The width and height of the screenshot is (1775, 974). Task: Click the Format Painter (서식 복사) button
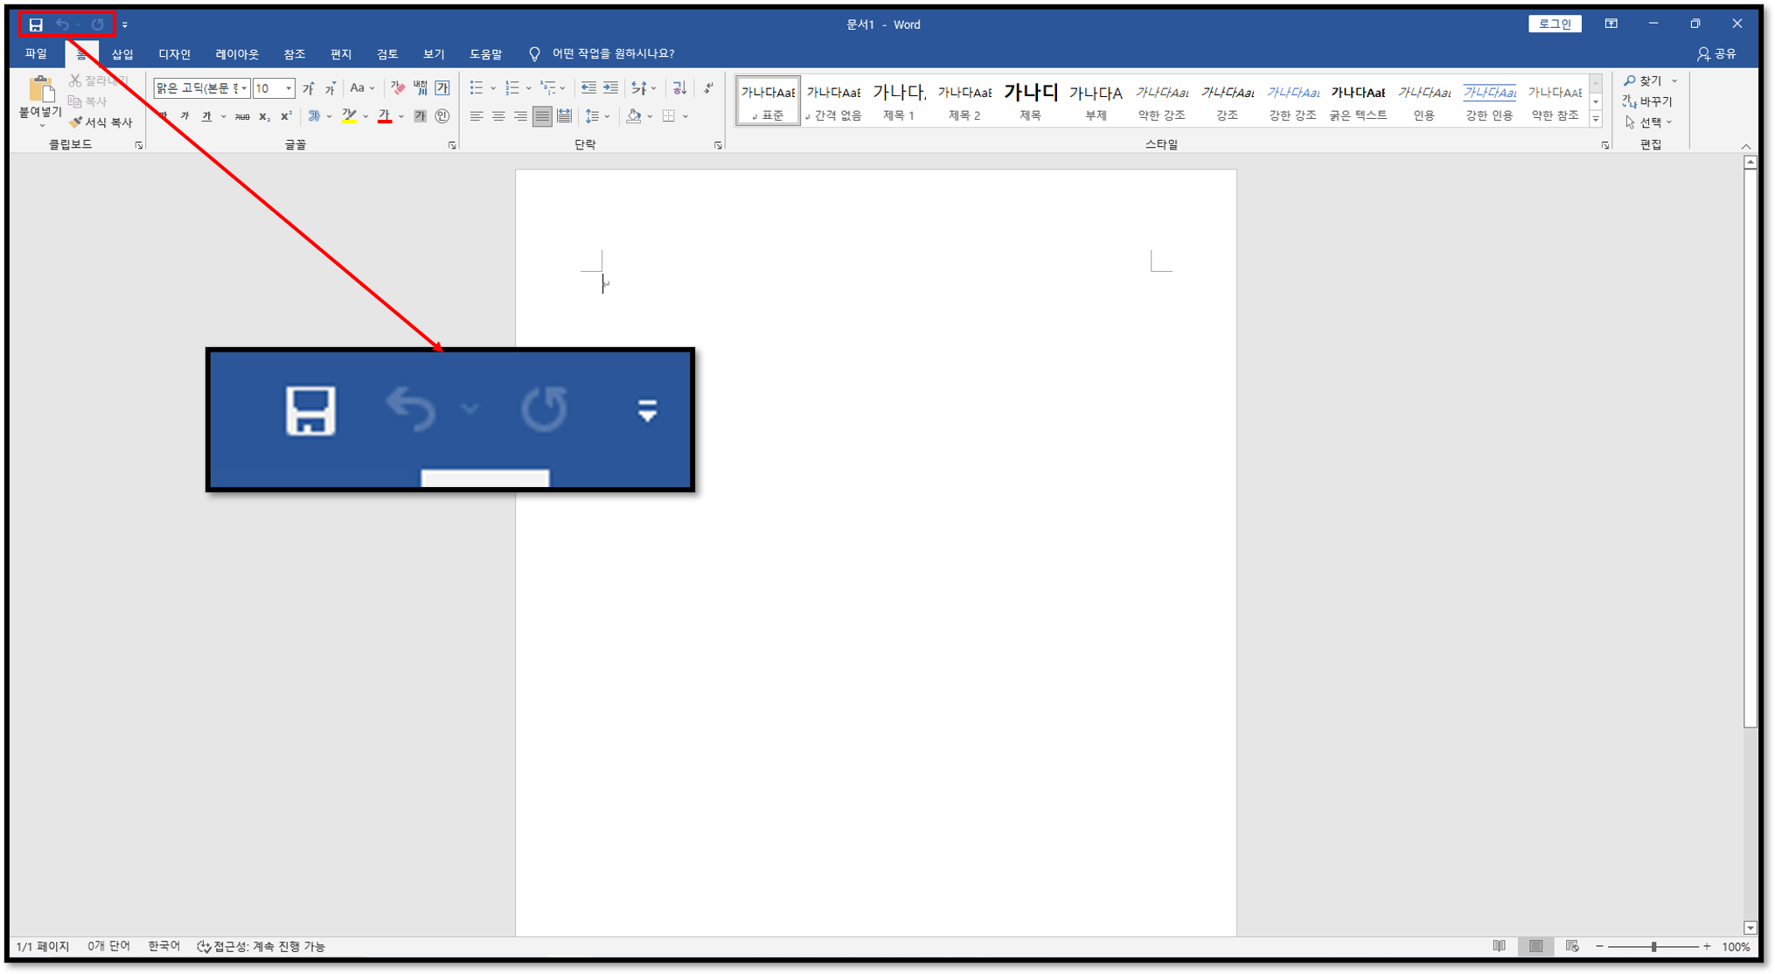pos(101,122)
